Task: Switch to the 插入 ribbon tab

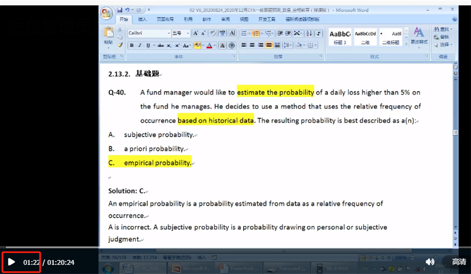Action: [x=142, y=19]
